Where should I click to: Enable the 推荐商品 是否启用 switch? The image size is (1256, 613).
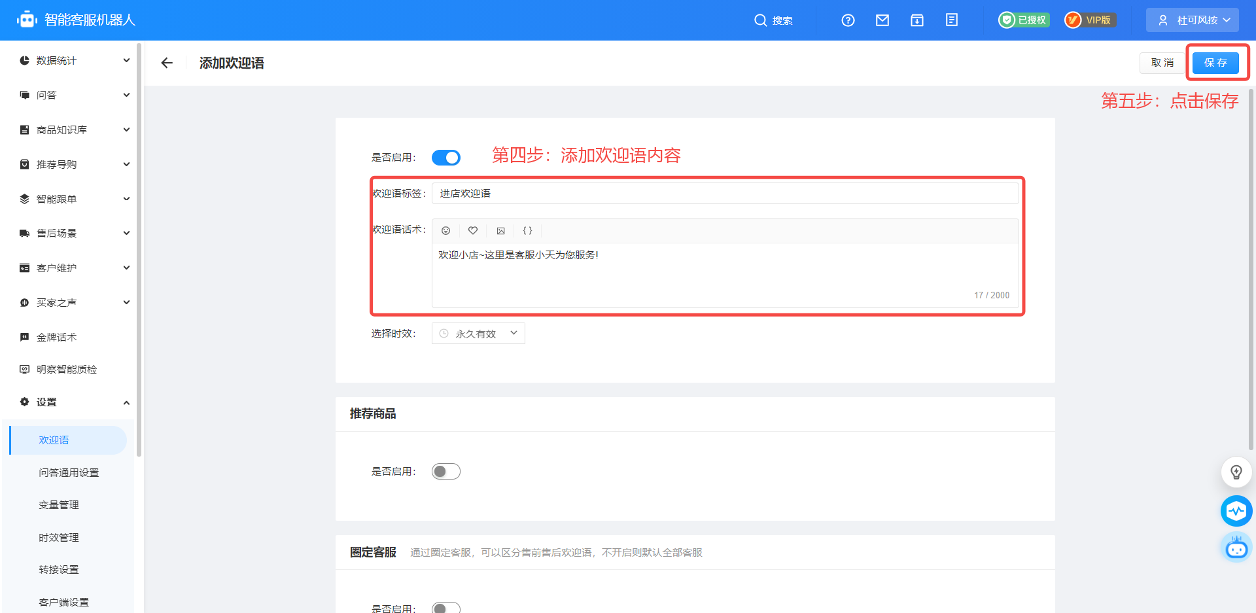(x=446, y=472)
